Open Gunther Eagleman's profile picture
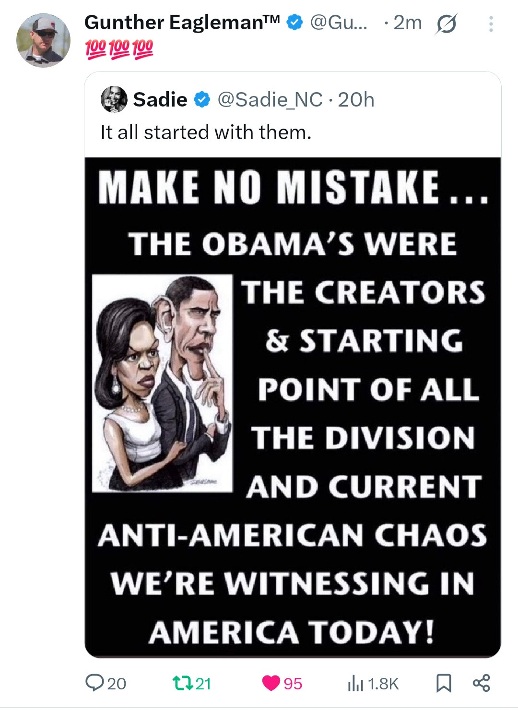This screenshot has width=518, height=710. [43, 40]
